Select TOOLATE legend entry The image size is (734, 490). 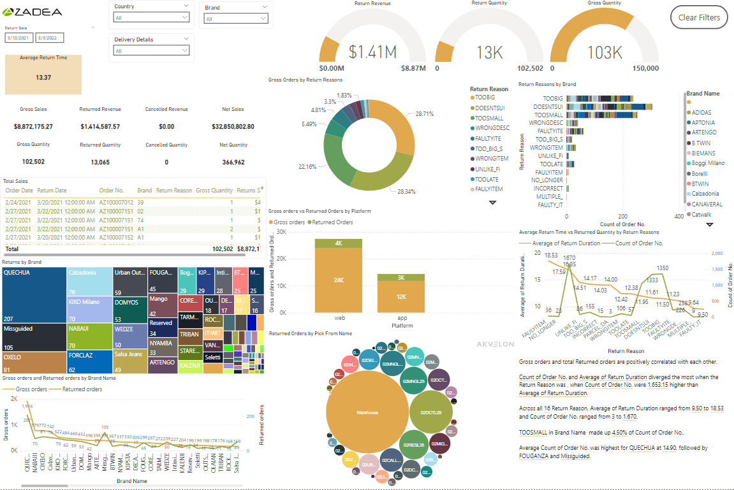coord(485,179)
